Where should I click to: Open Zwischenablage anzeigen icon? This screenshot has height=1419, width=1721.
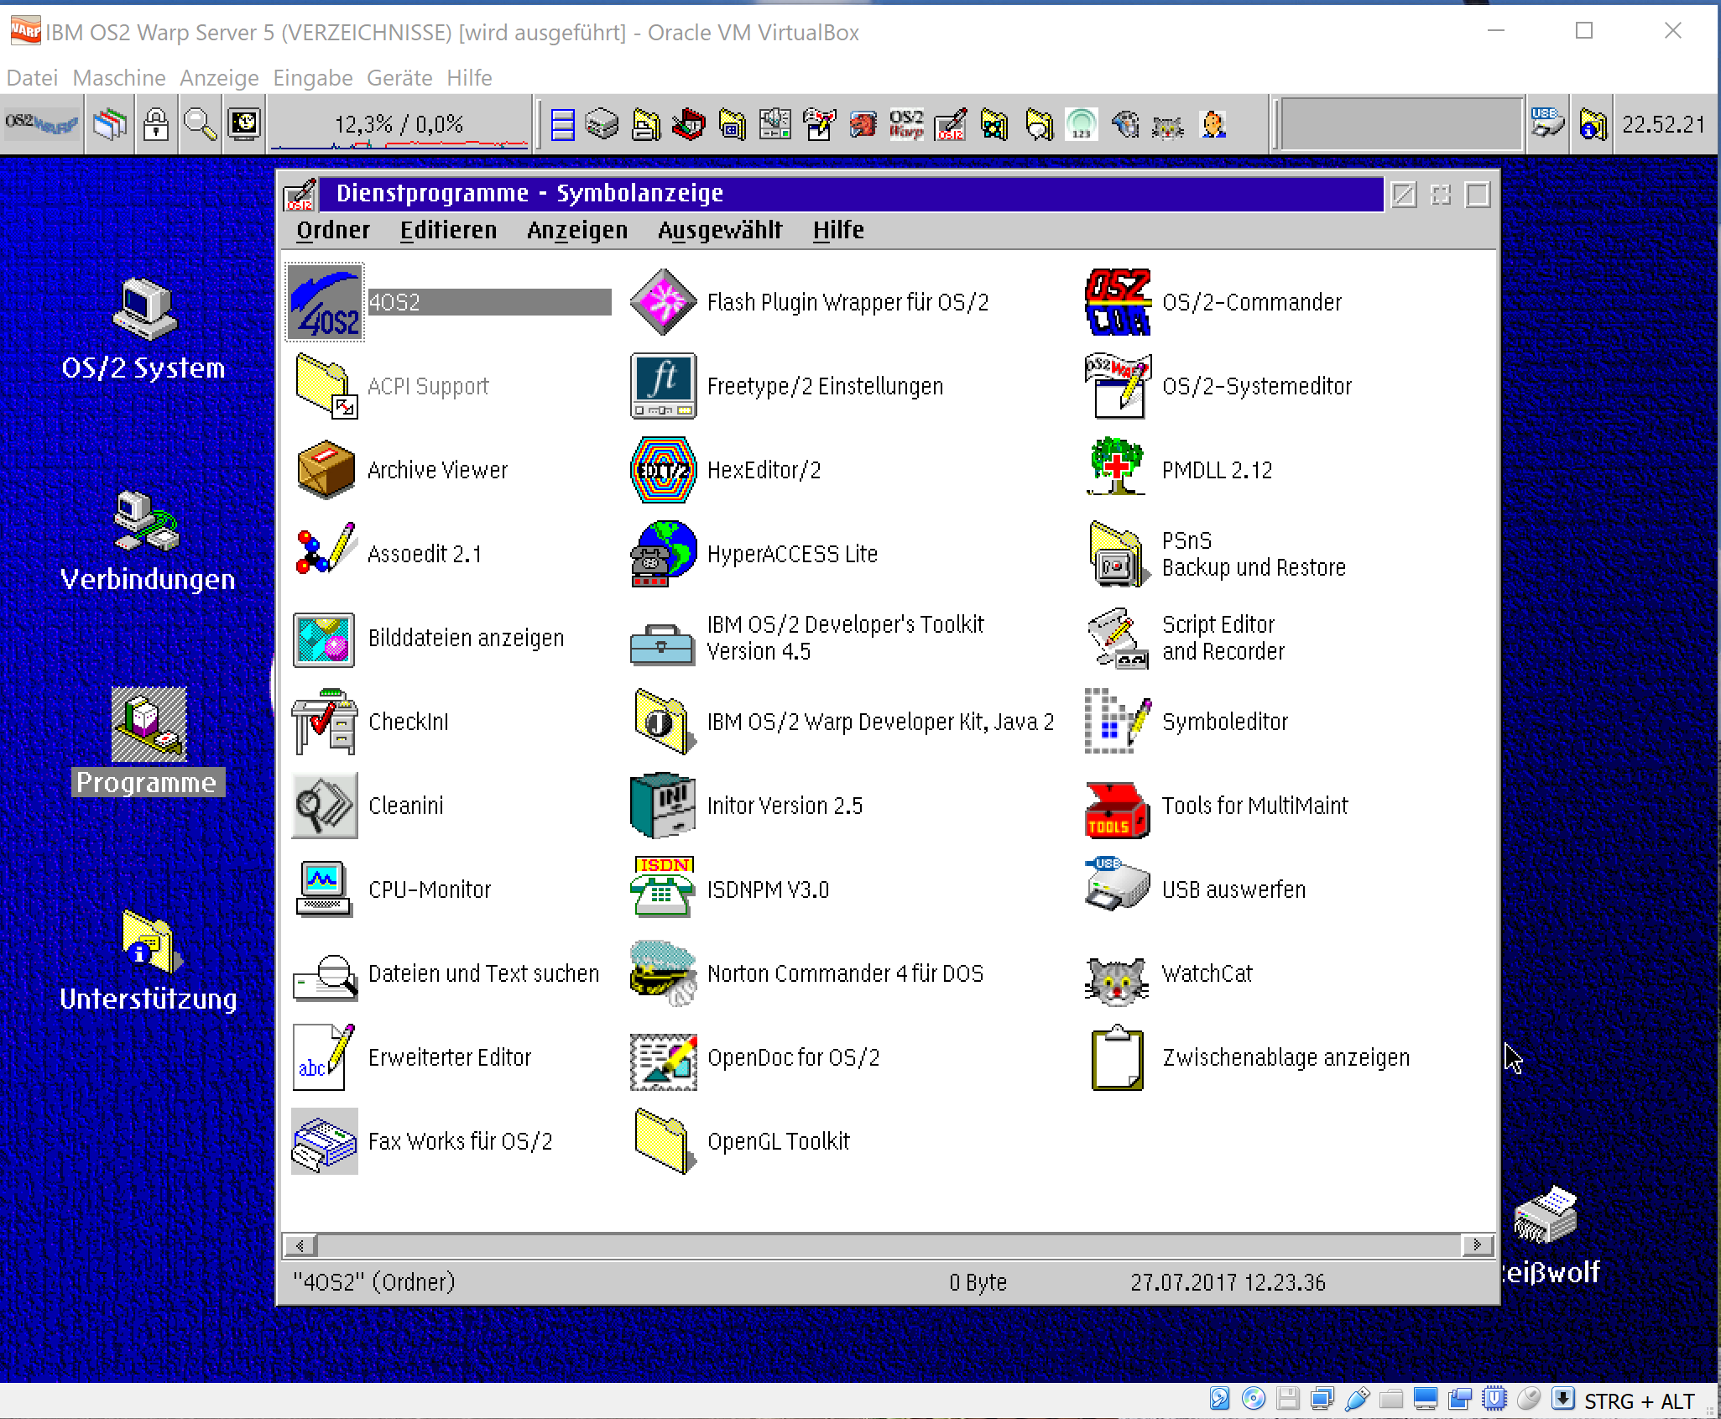click(1117, 1057)
